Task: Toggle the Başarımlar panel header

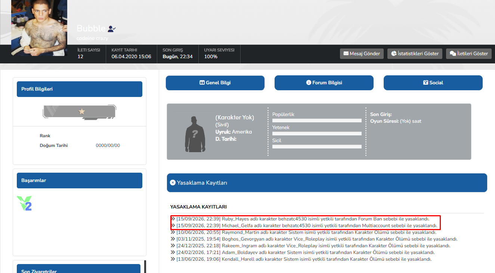Action: (x=80, y=181)
